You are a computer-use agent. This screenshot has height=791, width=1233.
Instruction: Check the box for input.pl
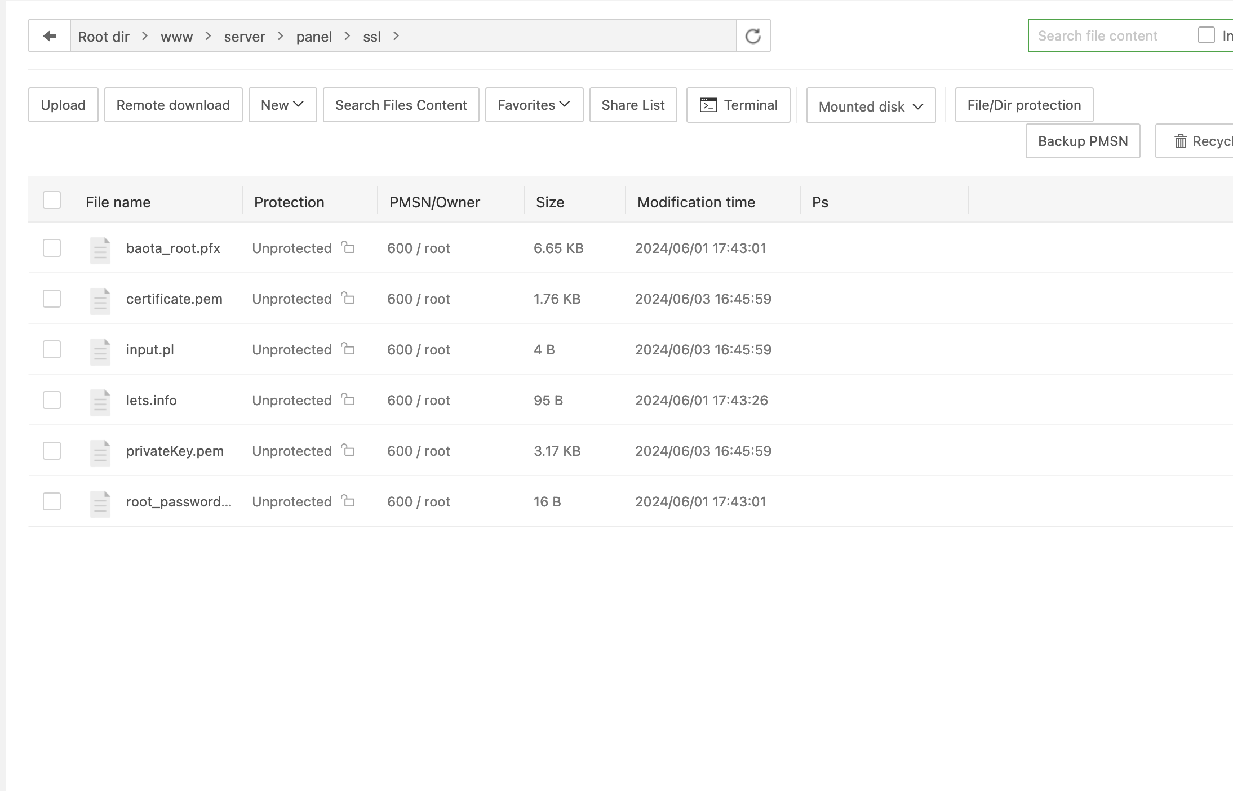coord(52,349)
